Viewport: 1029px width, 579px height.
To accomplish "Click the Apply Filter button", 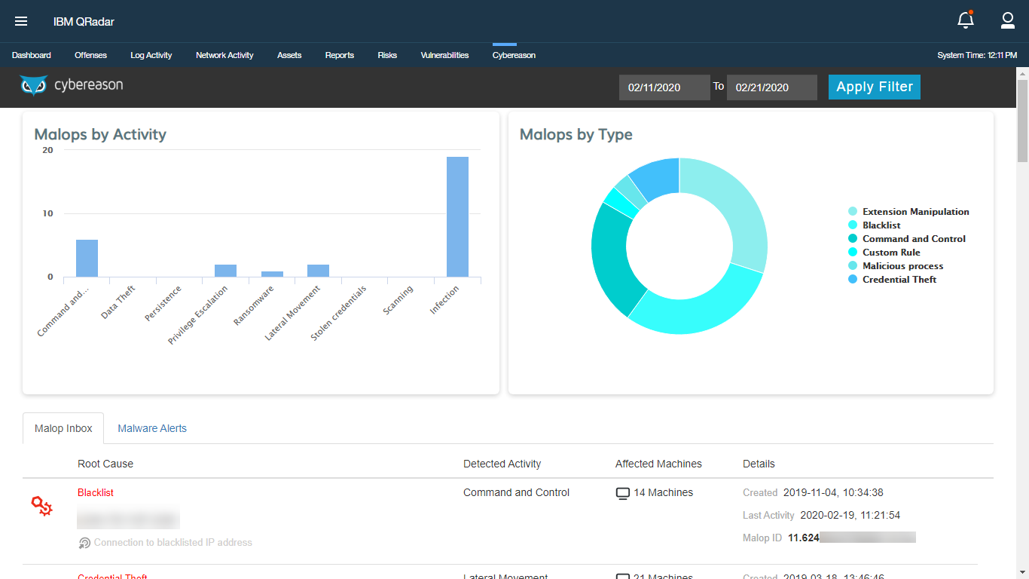I will 874,87.
